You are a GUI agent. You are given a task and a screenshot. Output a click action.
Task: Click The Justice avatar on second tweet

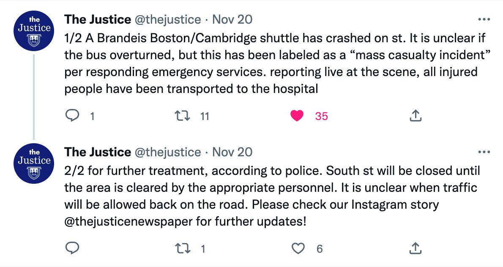pos(34,163)
